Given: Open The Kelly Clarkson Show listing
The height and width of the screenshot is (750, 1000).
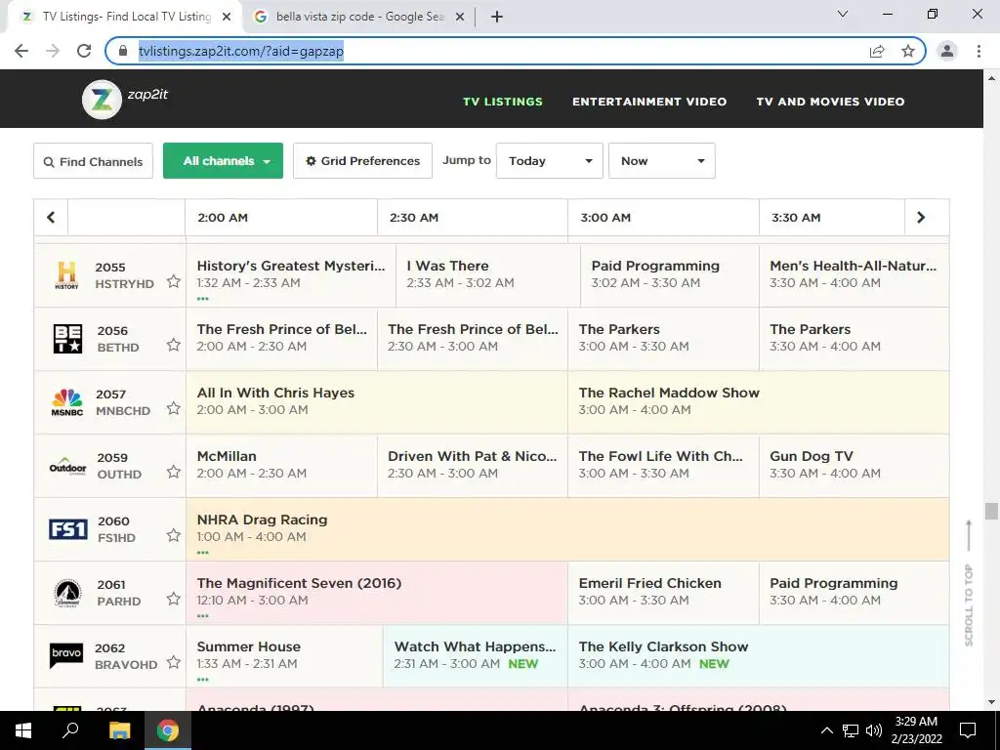Looking at the screenshot, I should tap(758, 656).
